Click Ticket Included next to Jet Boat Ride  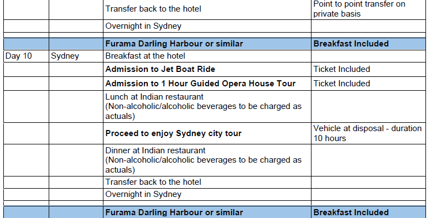tap(342, 69)
